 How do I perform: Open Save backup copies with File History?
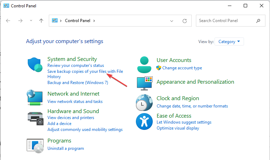85,71
